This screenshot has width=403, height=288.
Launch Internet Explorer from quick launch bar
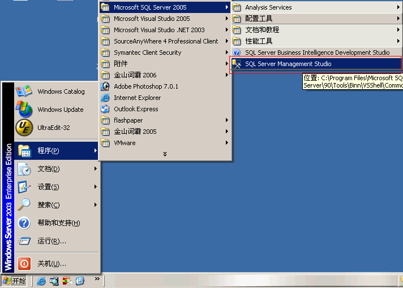41,281
